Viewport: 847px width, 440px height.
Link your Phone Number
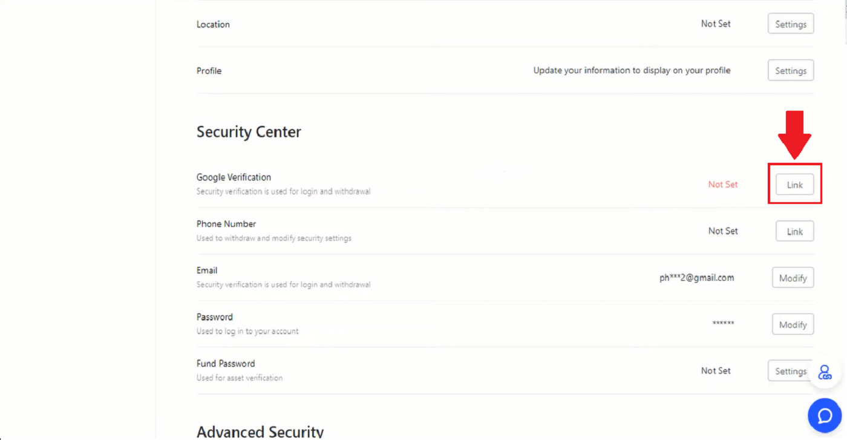[795, 231]
